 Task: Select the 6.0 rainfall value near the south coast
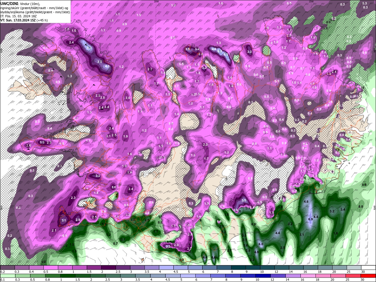[261, 244]
